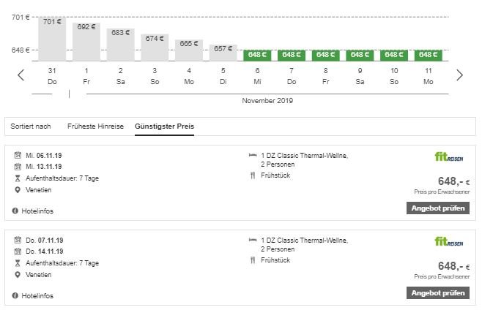The image size is (482, 310).
Task: Open Hotelinfos link in second offer
Action: tap(37, 296)
